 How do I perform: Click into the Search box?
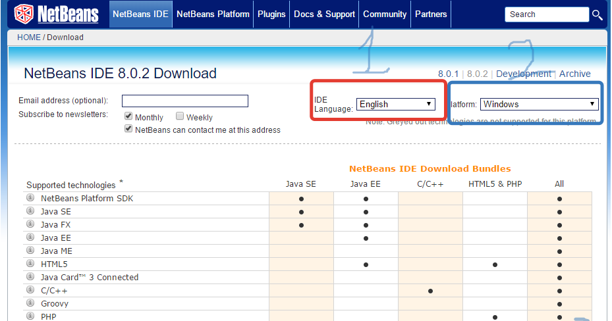tap(546, 14)
